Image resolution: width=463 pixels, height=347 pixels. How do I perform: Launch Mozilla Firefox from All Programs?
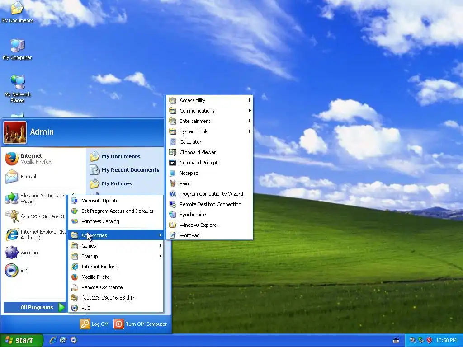pyautogui.click(x=116, y=277)
